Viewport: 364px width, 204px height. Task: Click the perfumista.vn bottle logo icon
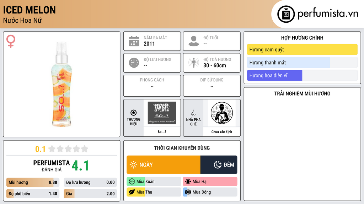(x=286, y=14)
